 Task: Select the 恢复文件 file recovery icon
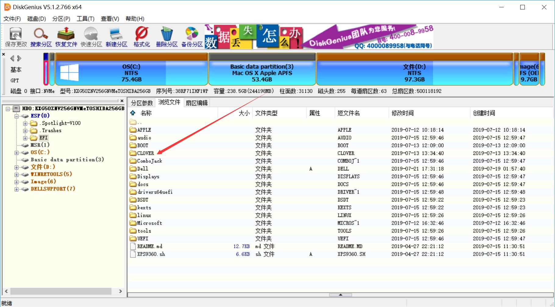[x=65, y=36]
